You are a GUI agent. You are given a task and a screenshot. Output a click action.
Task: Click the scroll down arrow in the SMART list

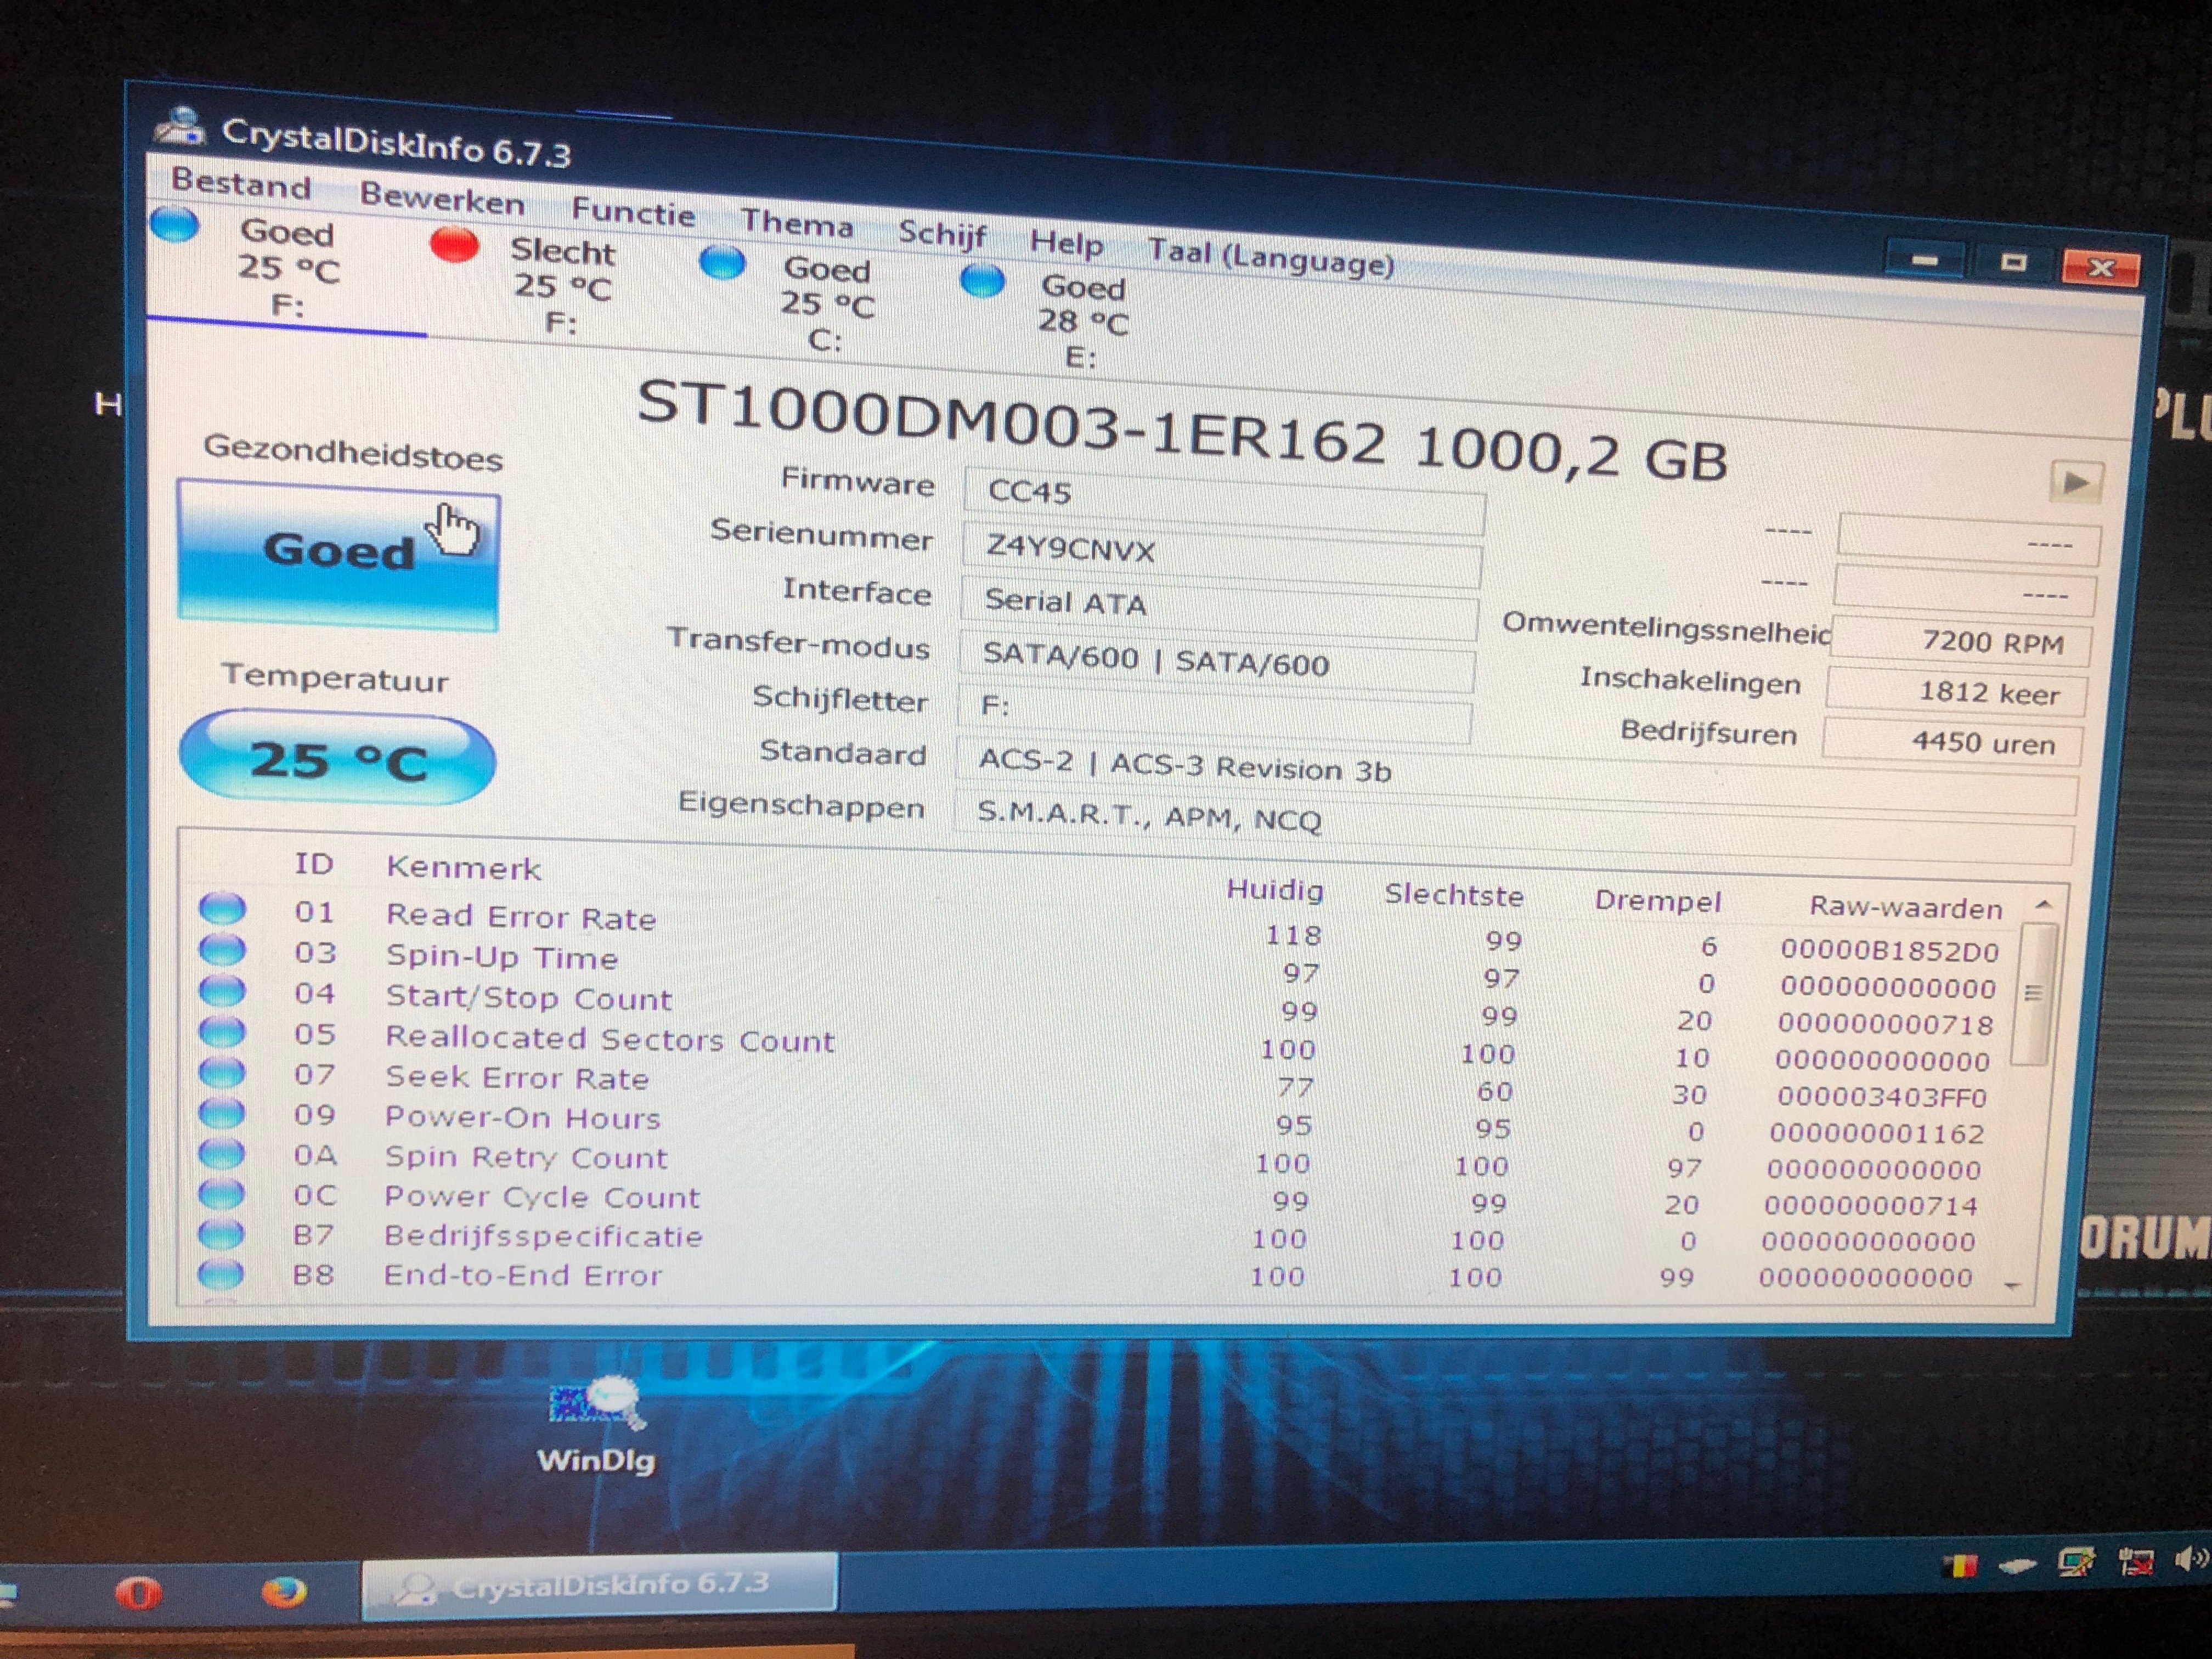2014,1285
